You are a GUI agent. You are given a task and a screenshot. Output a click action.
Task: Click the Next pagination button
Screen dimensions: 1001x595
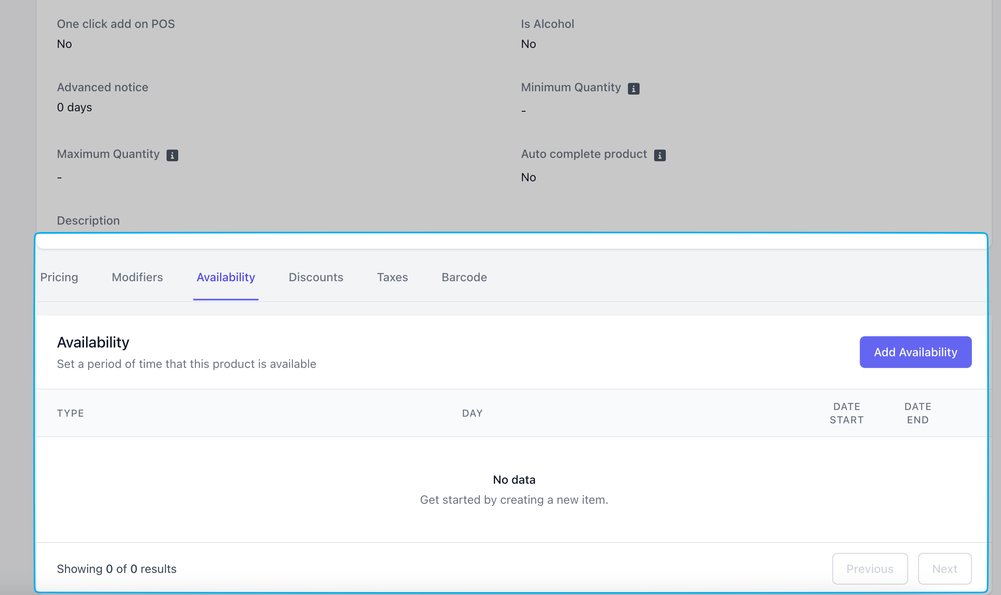[944, 568]
